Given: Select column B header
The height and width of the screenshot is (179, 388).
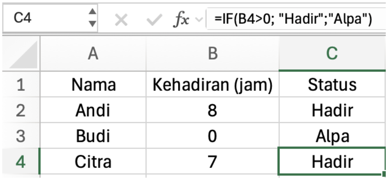Looking at the screenshot, I should point(212,54).
